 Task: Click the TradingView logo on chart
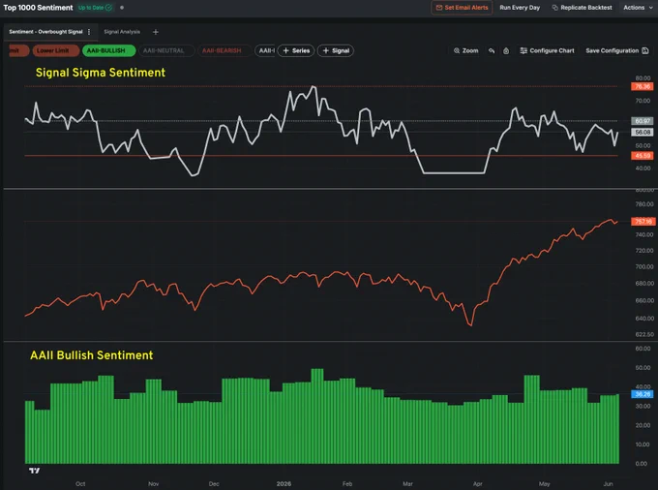[35, 471]
